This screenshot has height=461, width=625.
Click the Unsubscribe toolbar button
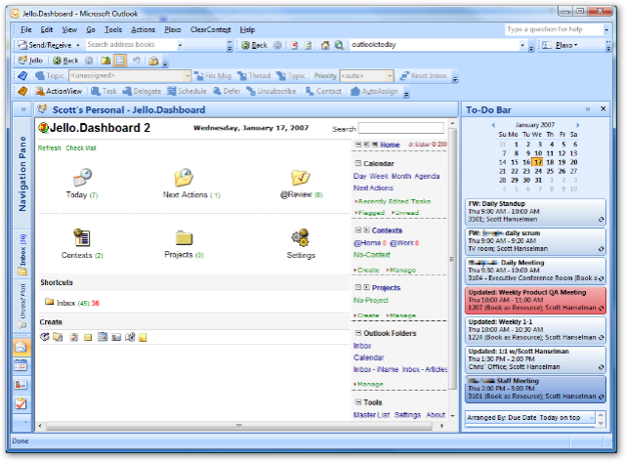click(271, 92)
